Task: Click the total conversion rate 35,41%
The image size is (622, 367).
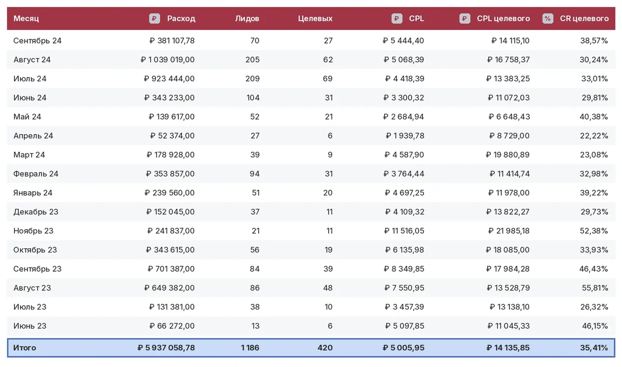Action: (x=593, y=348)
